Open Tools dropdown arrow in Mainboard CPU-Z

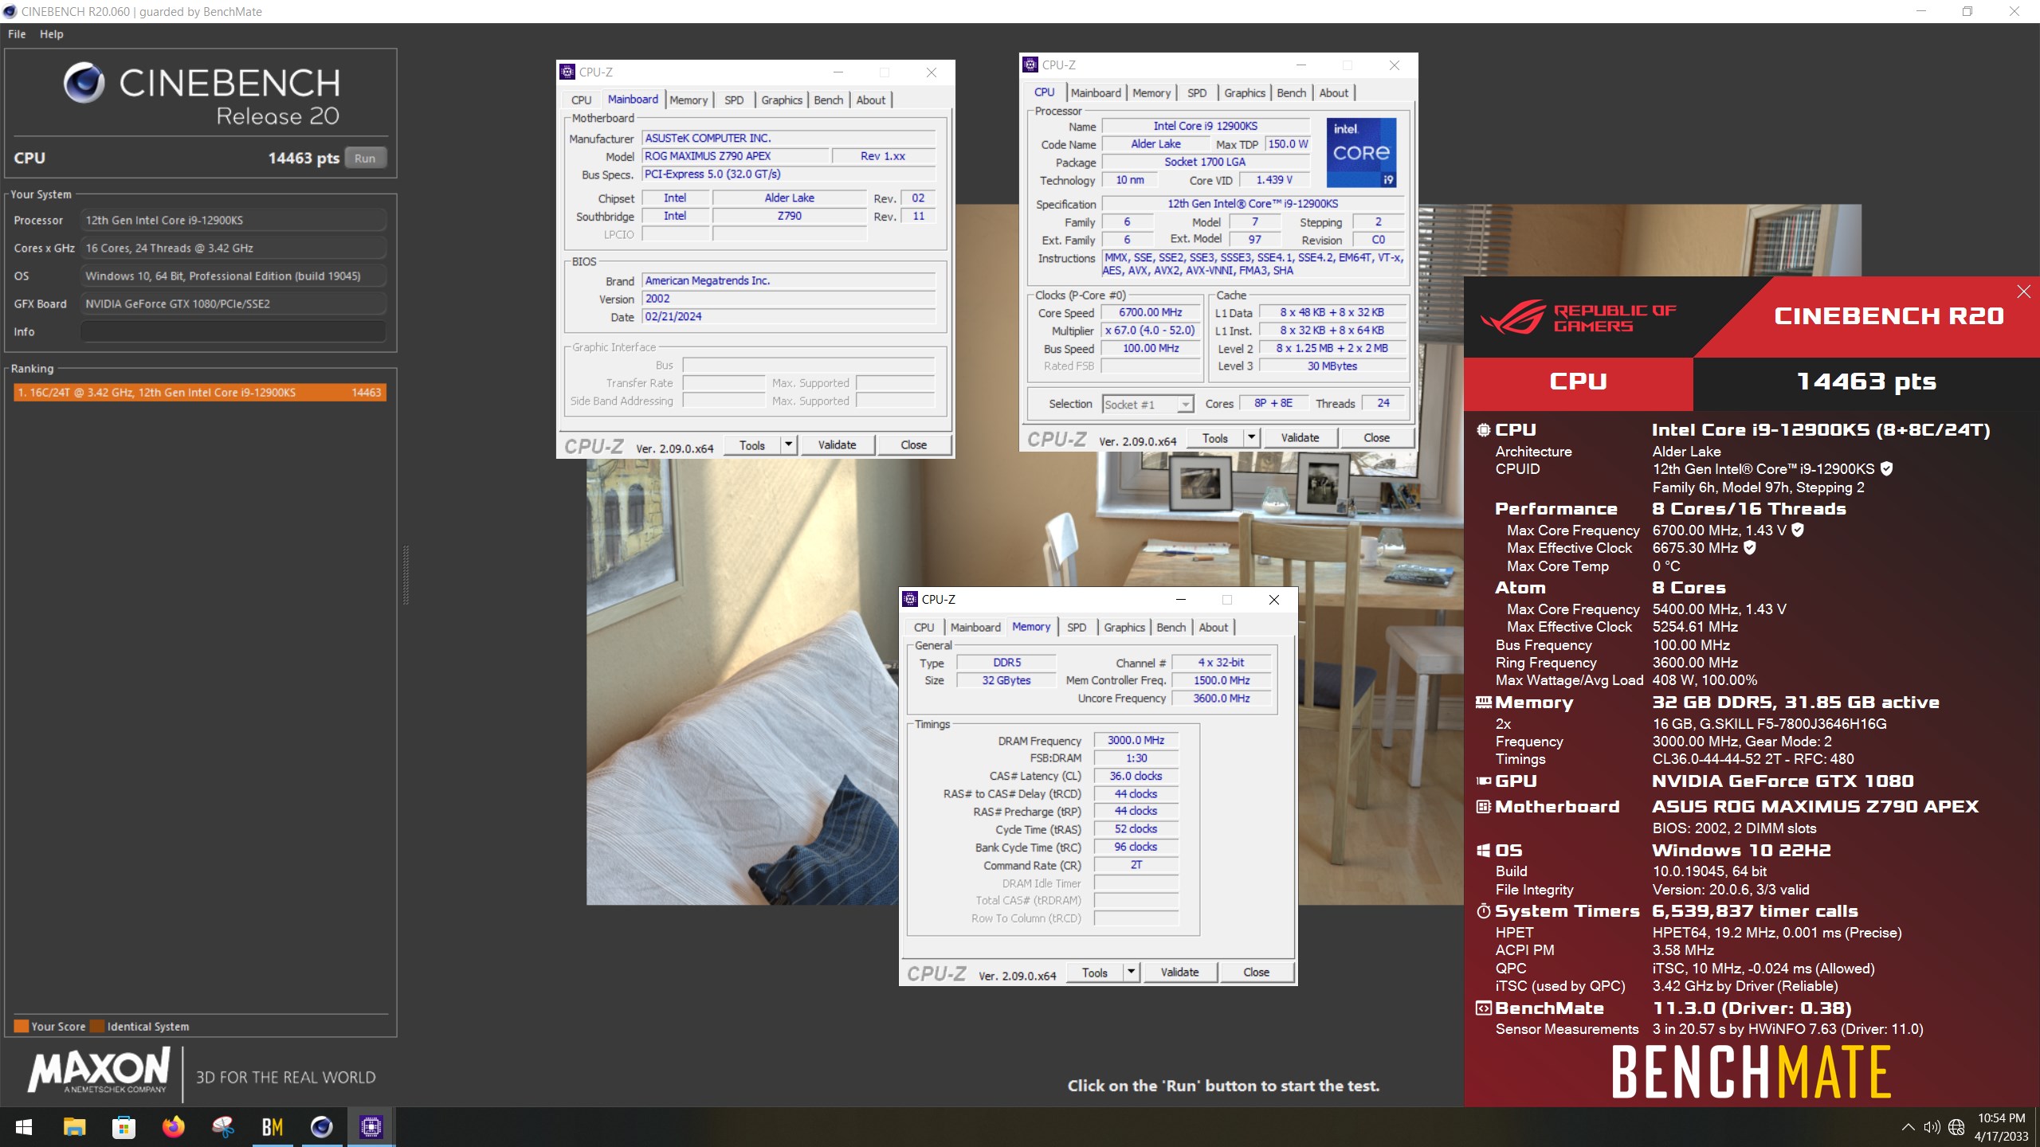click(x=788, y=445)
